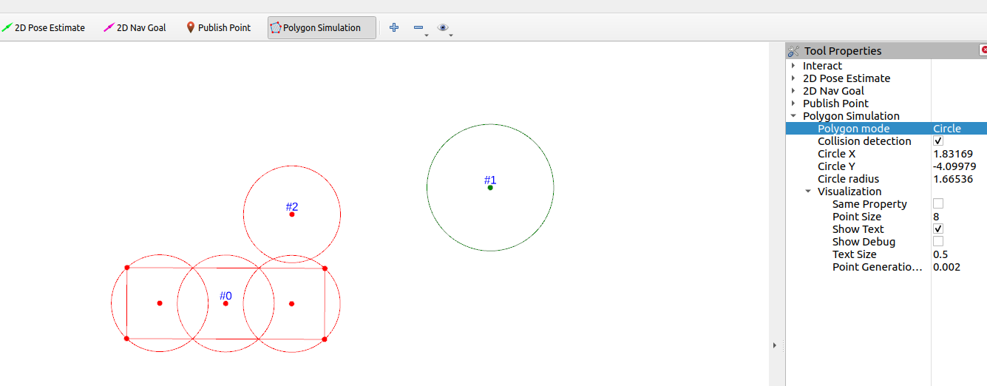Image resolution: width=987 pixels, height=386 pixels.
Task: Disable the Show Text checkbox
Action: click(938, 229)
